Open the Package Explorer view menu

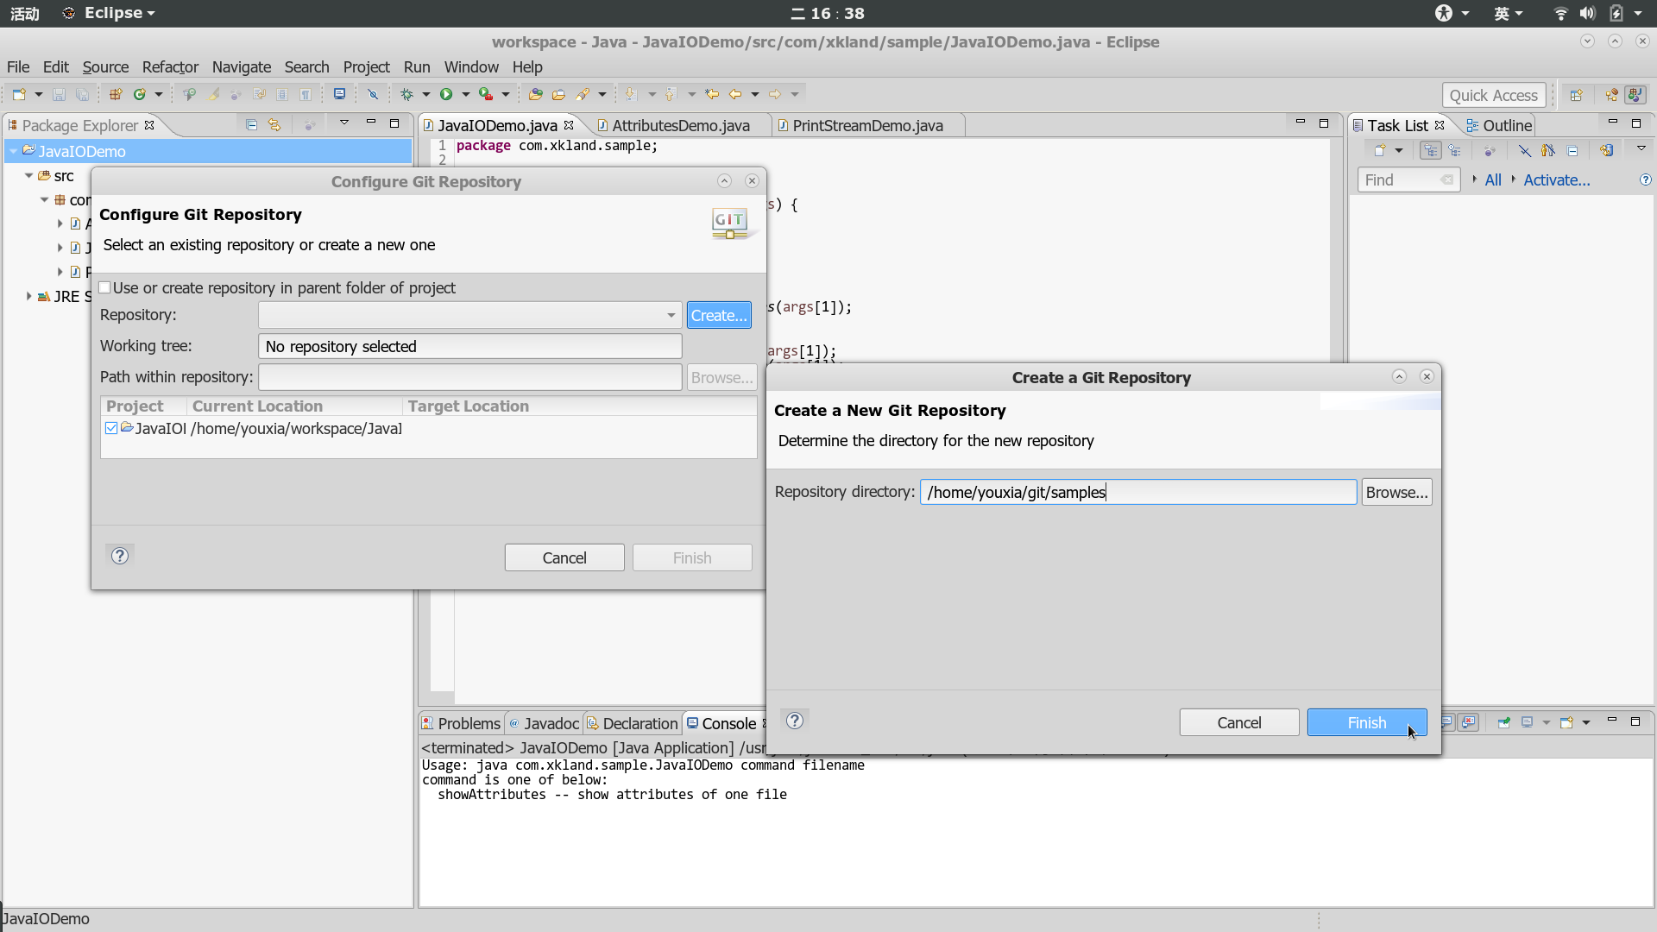tap(344, 123)
